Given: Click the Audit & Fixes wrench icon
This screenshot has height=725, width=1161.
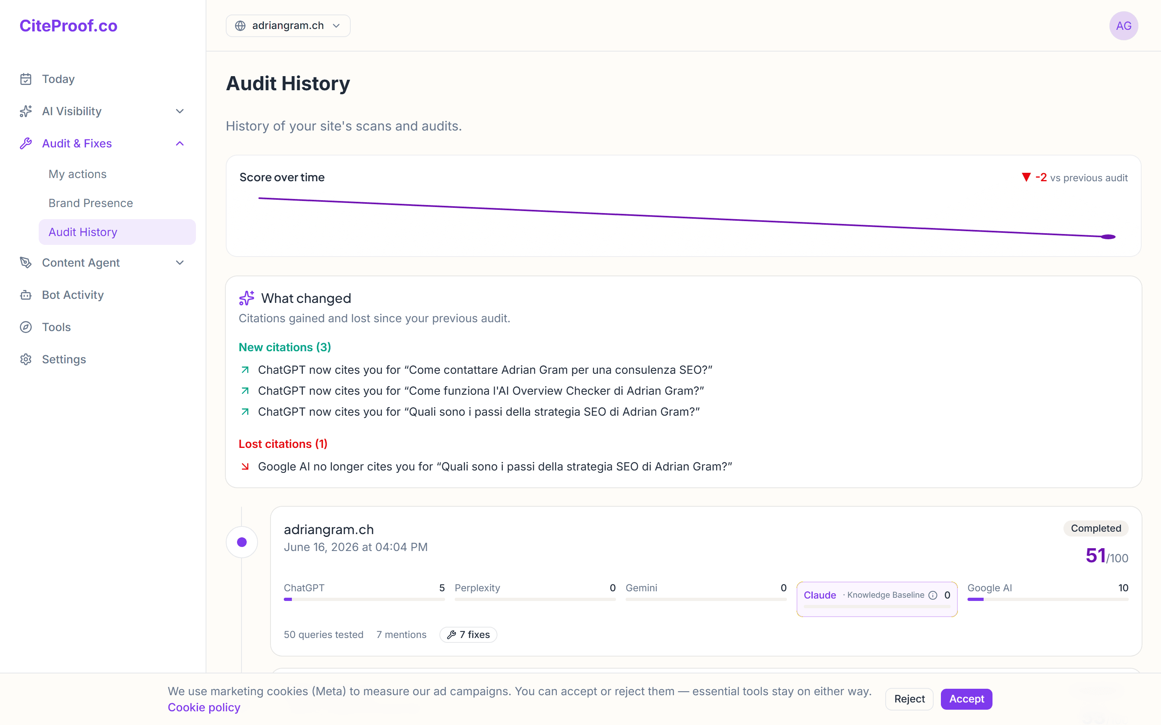Looking at the screenshot, I should 26,143.
